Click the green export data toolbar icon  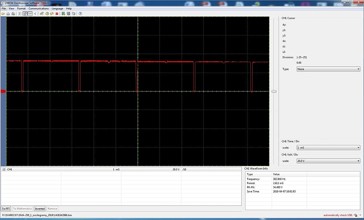pos(63,14)
